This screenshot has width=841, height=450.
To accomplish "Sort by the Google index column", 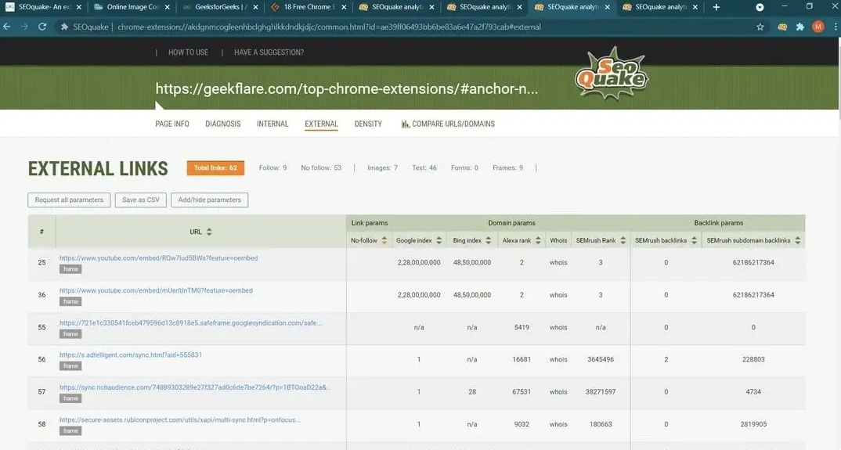I will [x=439, y=240].
